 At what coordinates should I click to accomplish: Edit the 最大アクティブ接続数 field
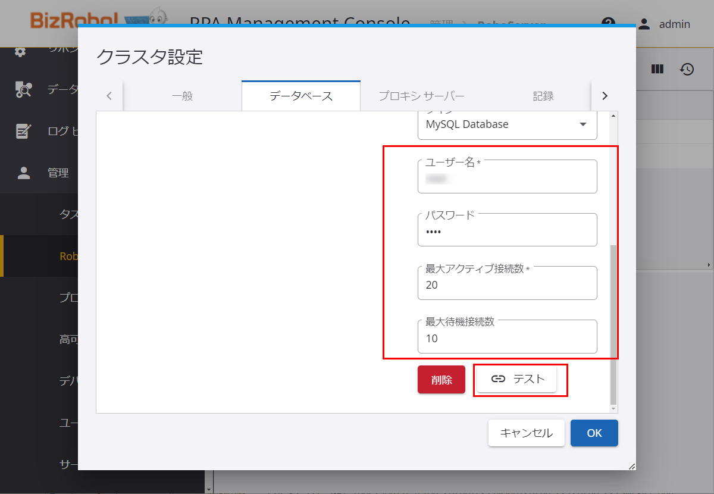pos(508,284)
